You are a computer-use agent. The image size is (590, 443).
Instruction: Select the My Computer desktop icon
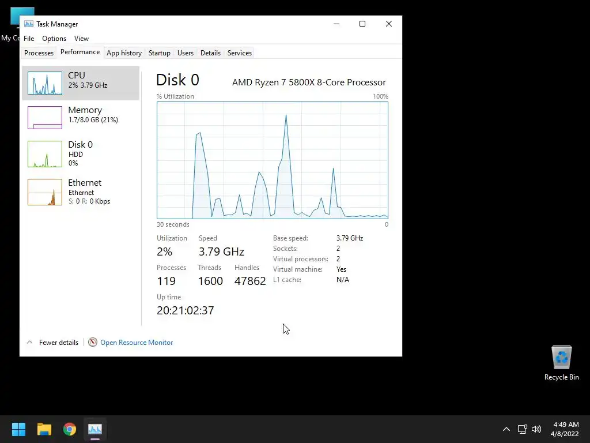[10, 24]
